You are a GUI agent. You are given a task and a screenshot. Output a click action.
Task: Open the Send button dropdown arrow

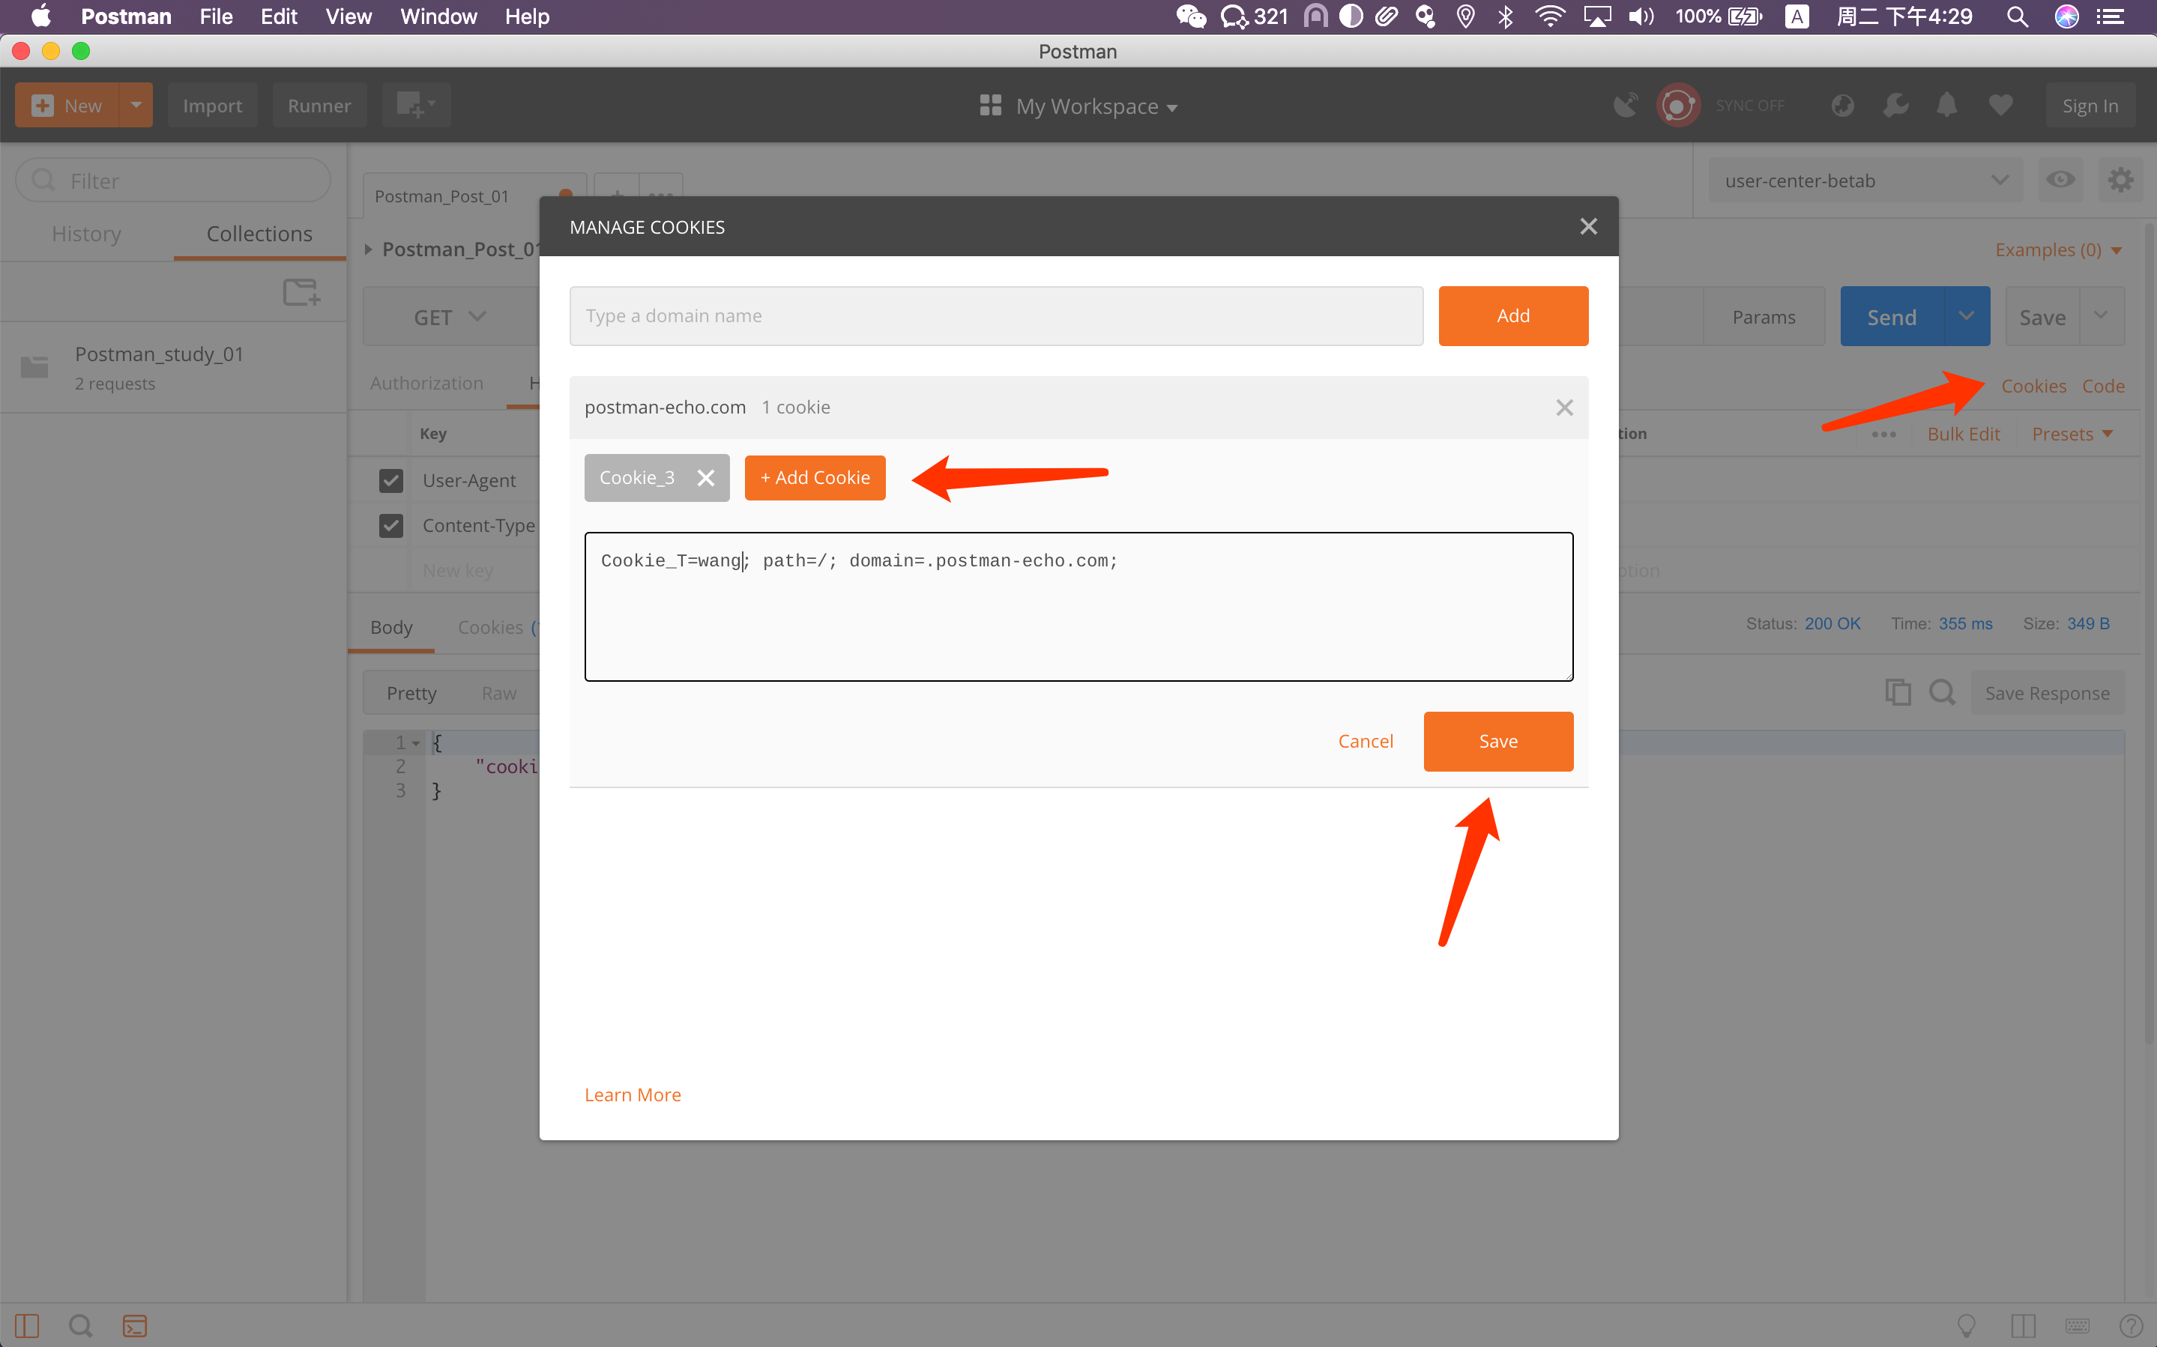1965,316
